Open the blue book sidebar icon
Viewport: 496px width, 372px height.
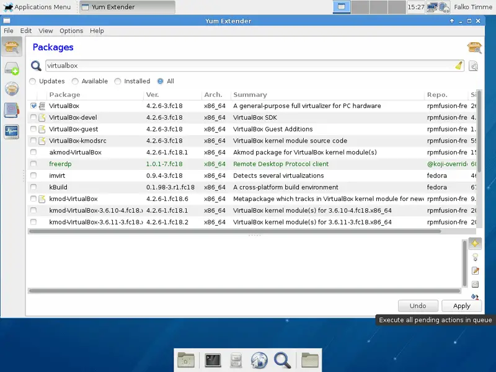(x=12, y=110)
